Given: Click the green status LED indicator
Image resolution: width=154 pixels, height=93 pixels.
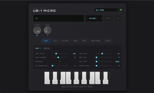Looking at the screenshot, I should 121,10.
